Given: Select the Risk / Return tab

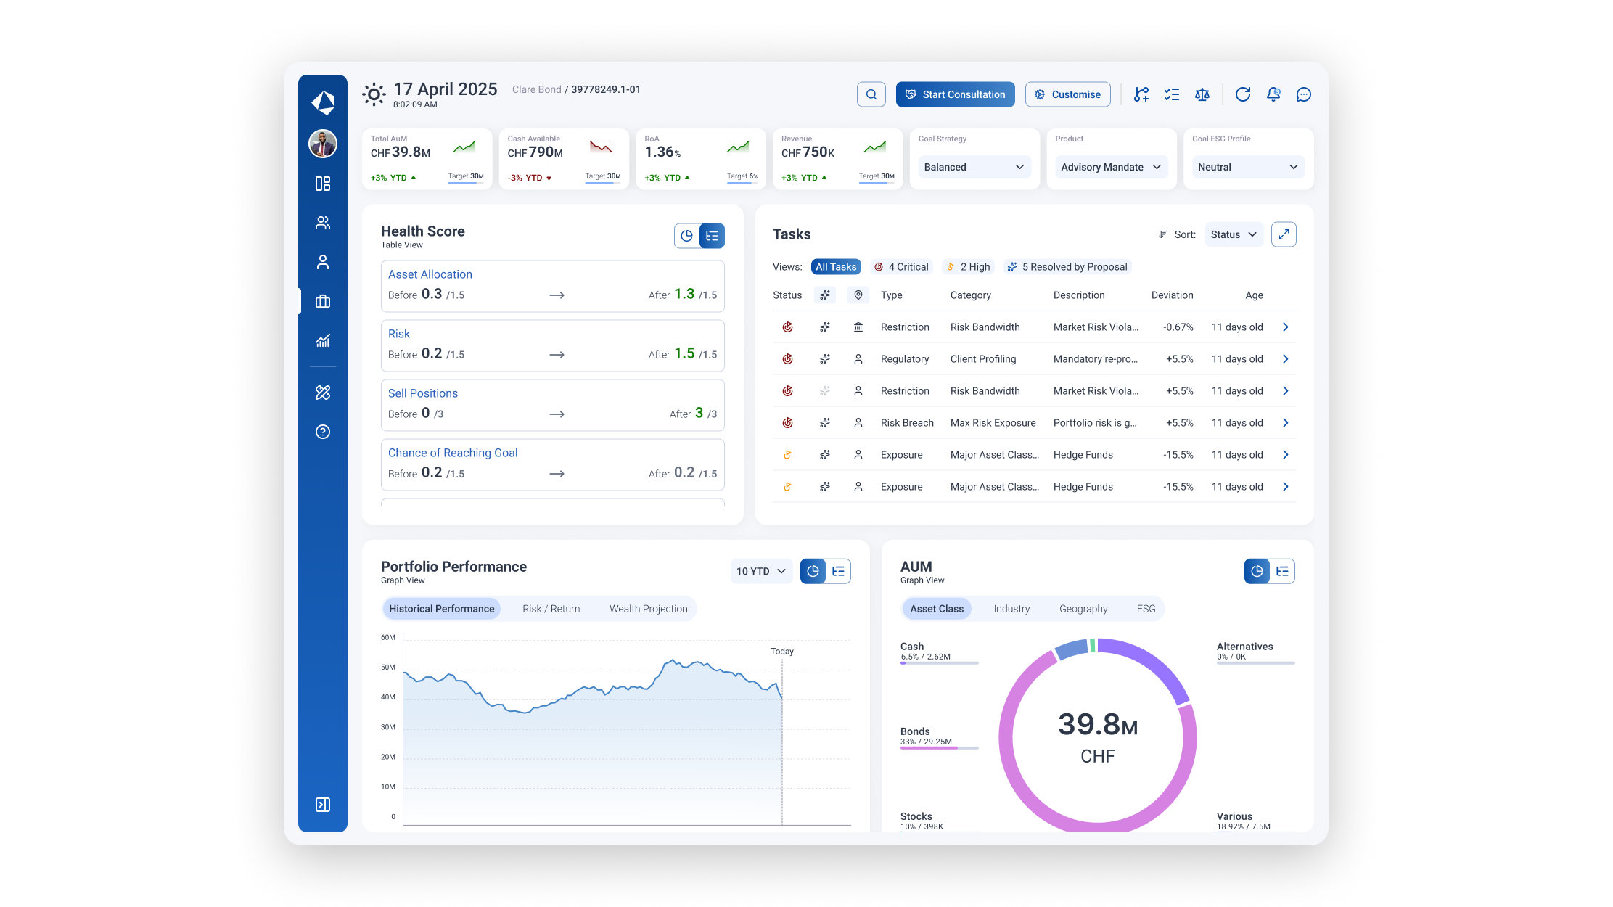Looking at the screenshot, I should coord(551,608).
